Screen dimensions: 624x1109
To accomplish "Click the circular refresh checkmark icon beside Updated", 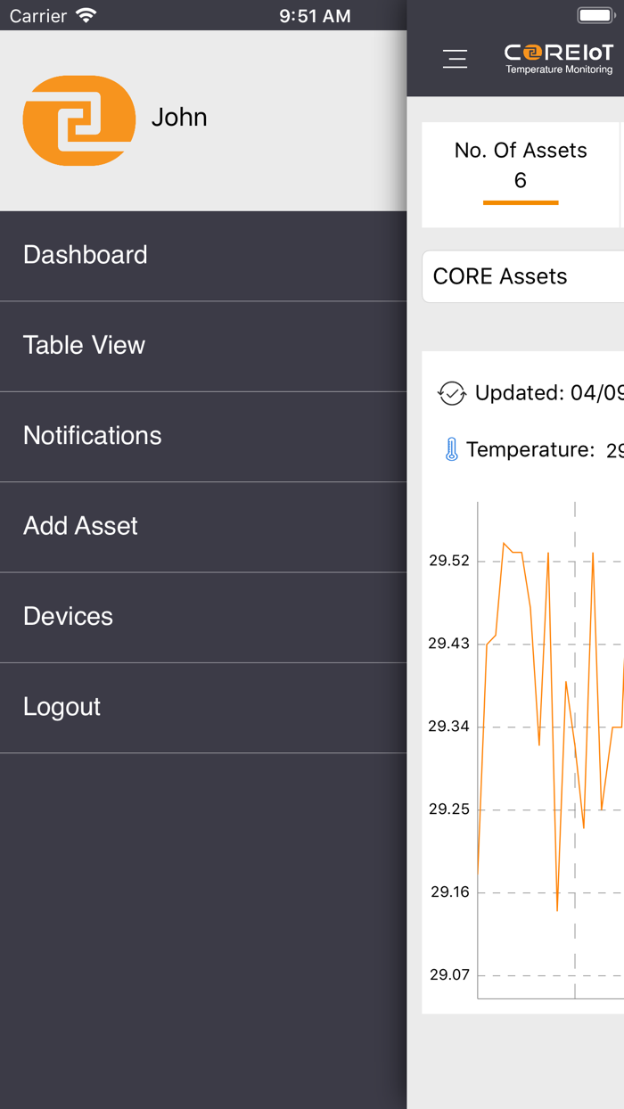I will coord(451,393).
